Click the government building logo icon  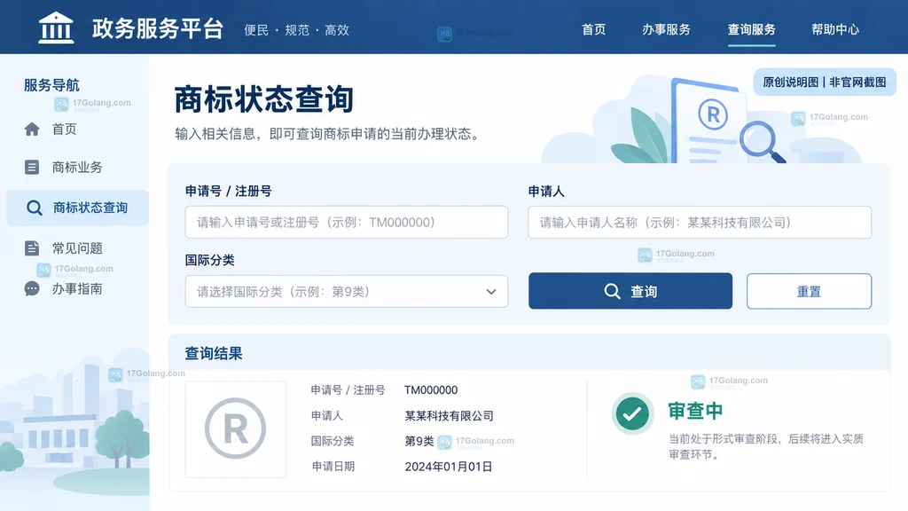[56, 28]
